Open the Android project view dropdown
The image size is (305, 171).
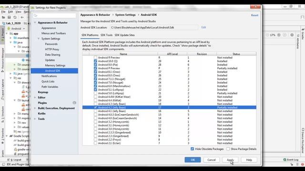(16, 28)
